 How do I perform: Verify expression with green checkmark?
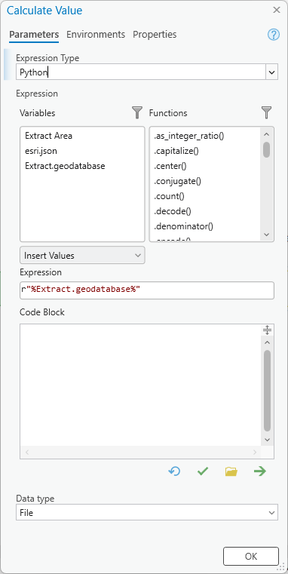pyautogui.click(x=202, y=471)
